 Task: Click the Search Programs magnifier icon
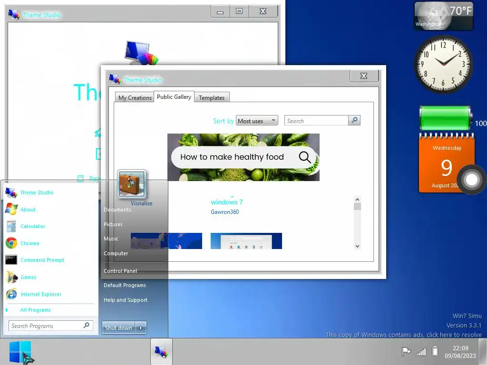pos(87,325)
